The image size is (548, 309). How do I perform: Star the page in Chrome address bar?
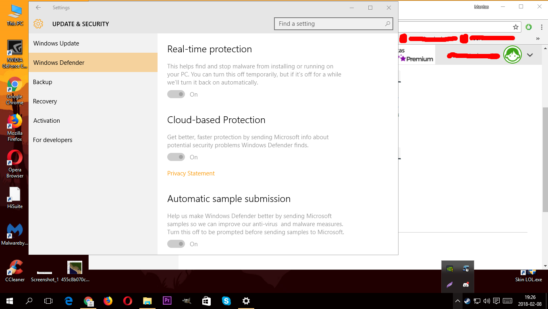point(515,27)
